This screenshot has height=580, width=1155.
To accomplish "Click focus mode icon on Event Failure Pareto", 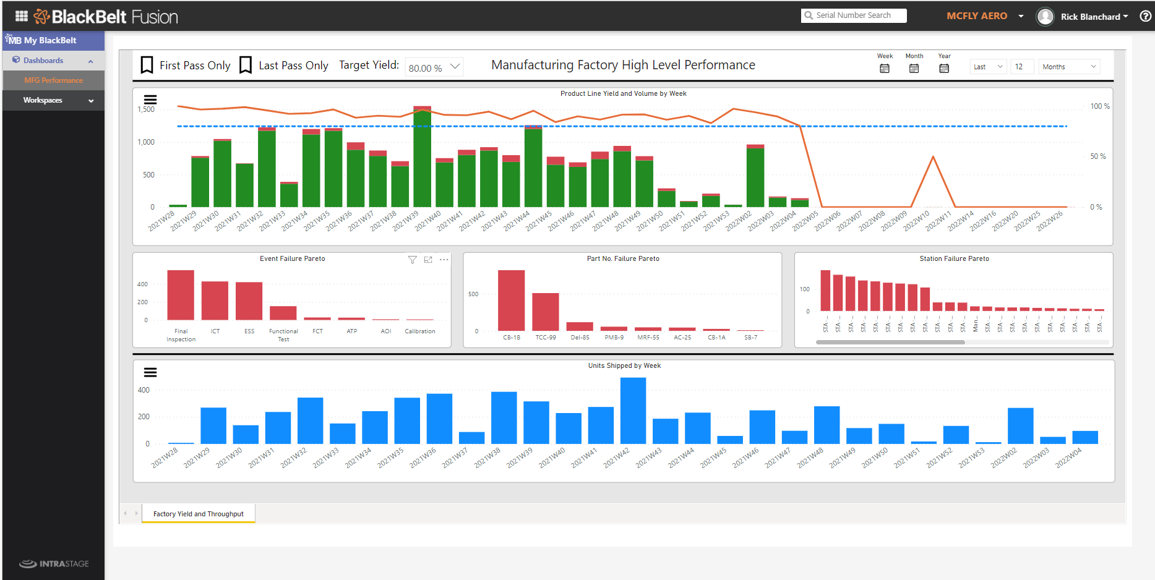I will pos(428,260).
